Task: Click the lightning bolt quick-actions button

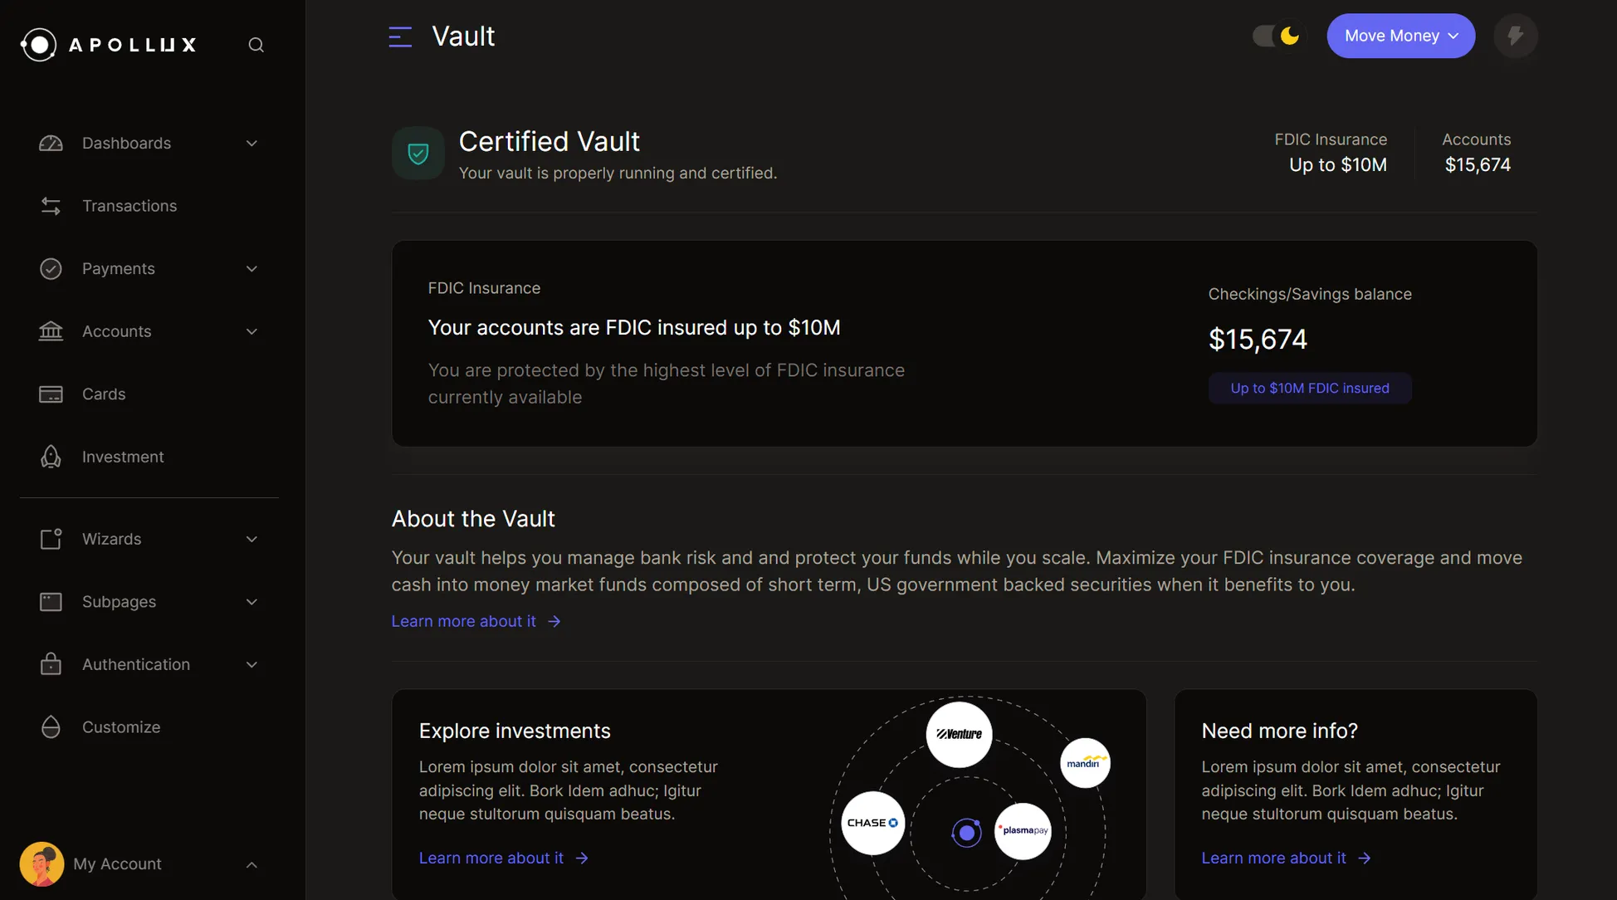Action: [x=1516, y=36]
